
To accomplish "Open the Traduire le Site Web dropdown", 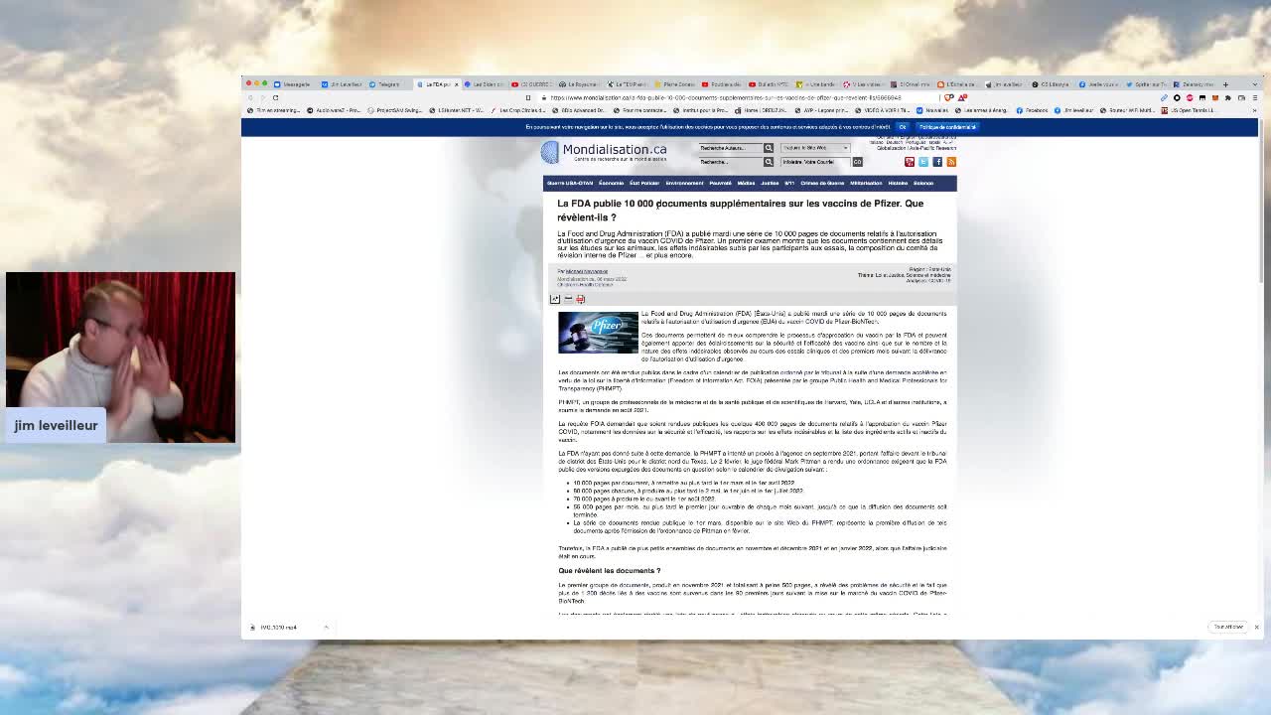I will click(814, 148).
